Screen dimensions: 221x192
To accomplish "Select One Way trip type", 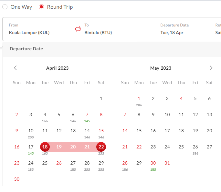I will (5, 7).
